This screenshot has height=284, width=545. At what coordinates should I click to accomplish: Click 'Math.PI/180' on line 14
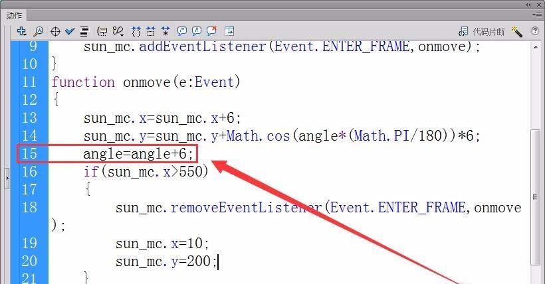pos(398,136)
